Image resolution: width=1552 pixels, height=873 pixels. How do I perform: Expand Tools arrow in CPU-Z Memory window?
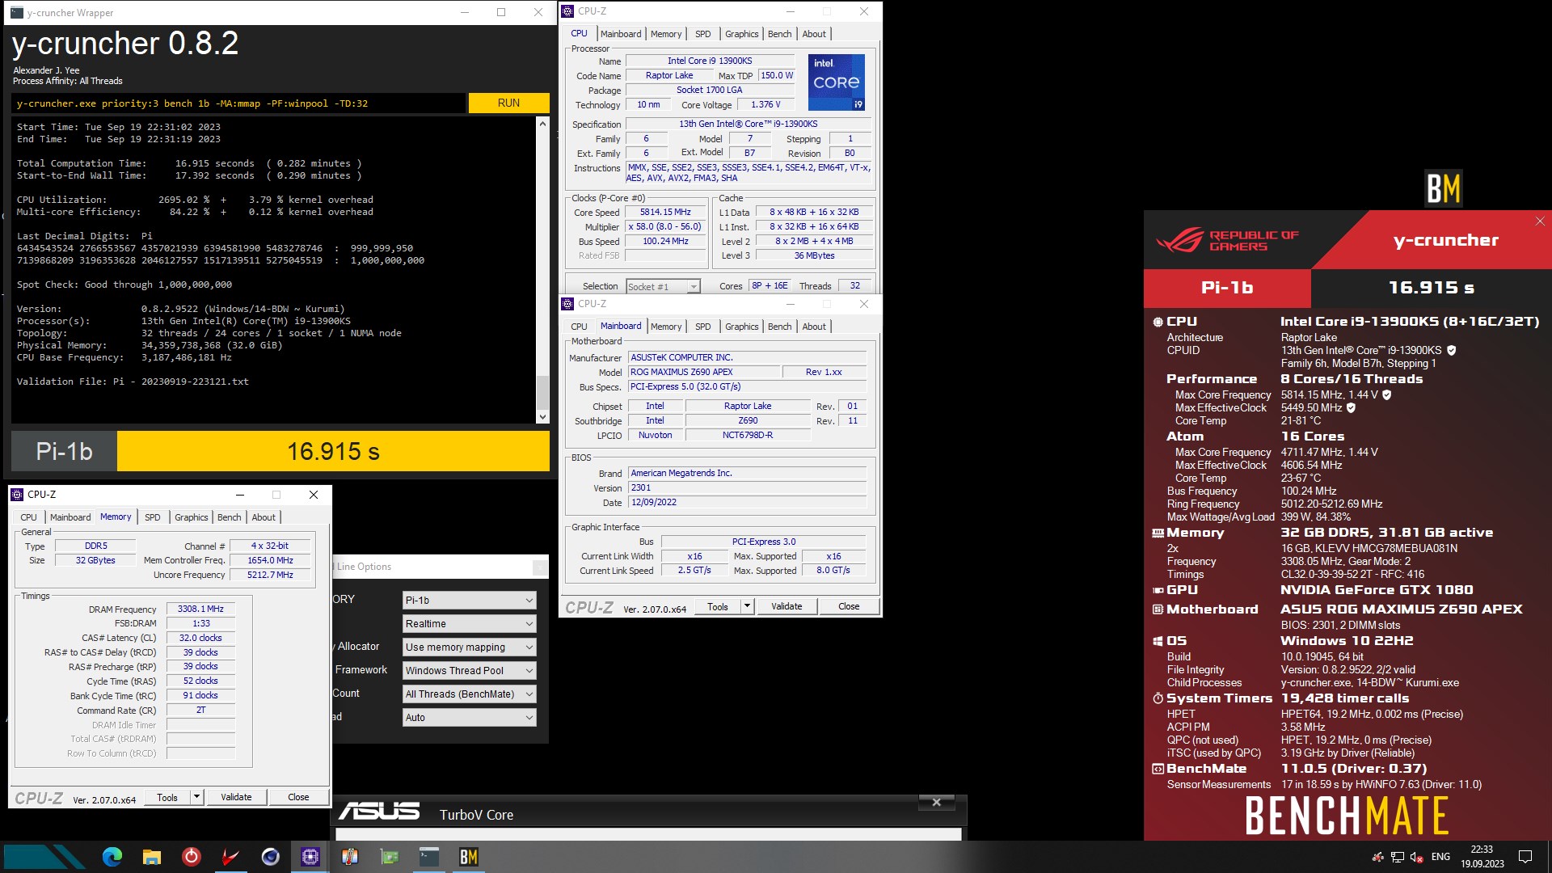(196, 797)
